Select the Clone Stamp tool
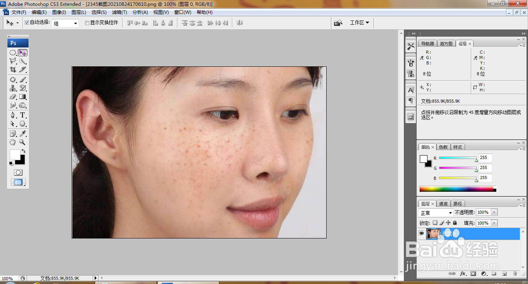The height and width of the screenshot is (284, 528). click(13, 88)
